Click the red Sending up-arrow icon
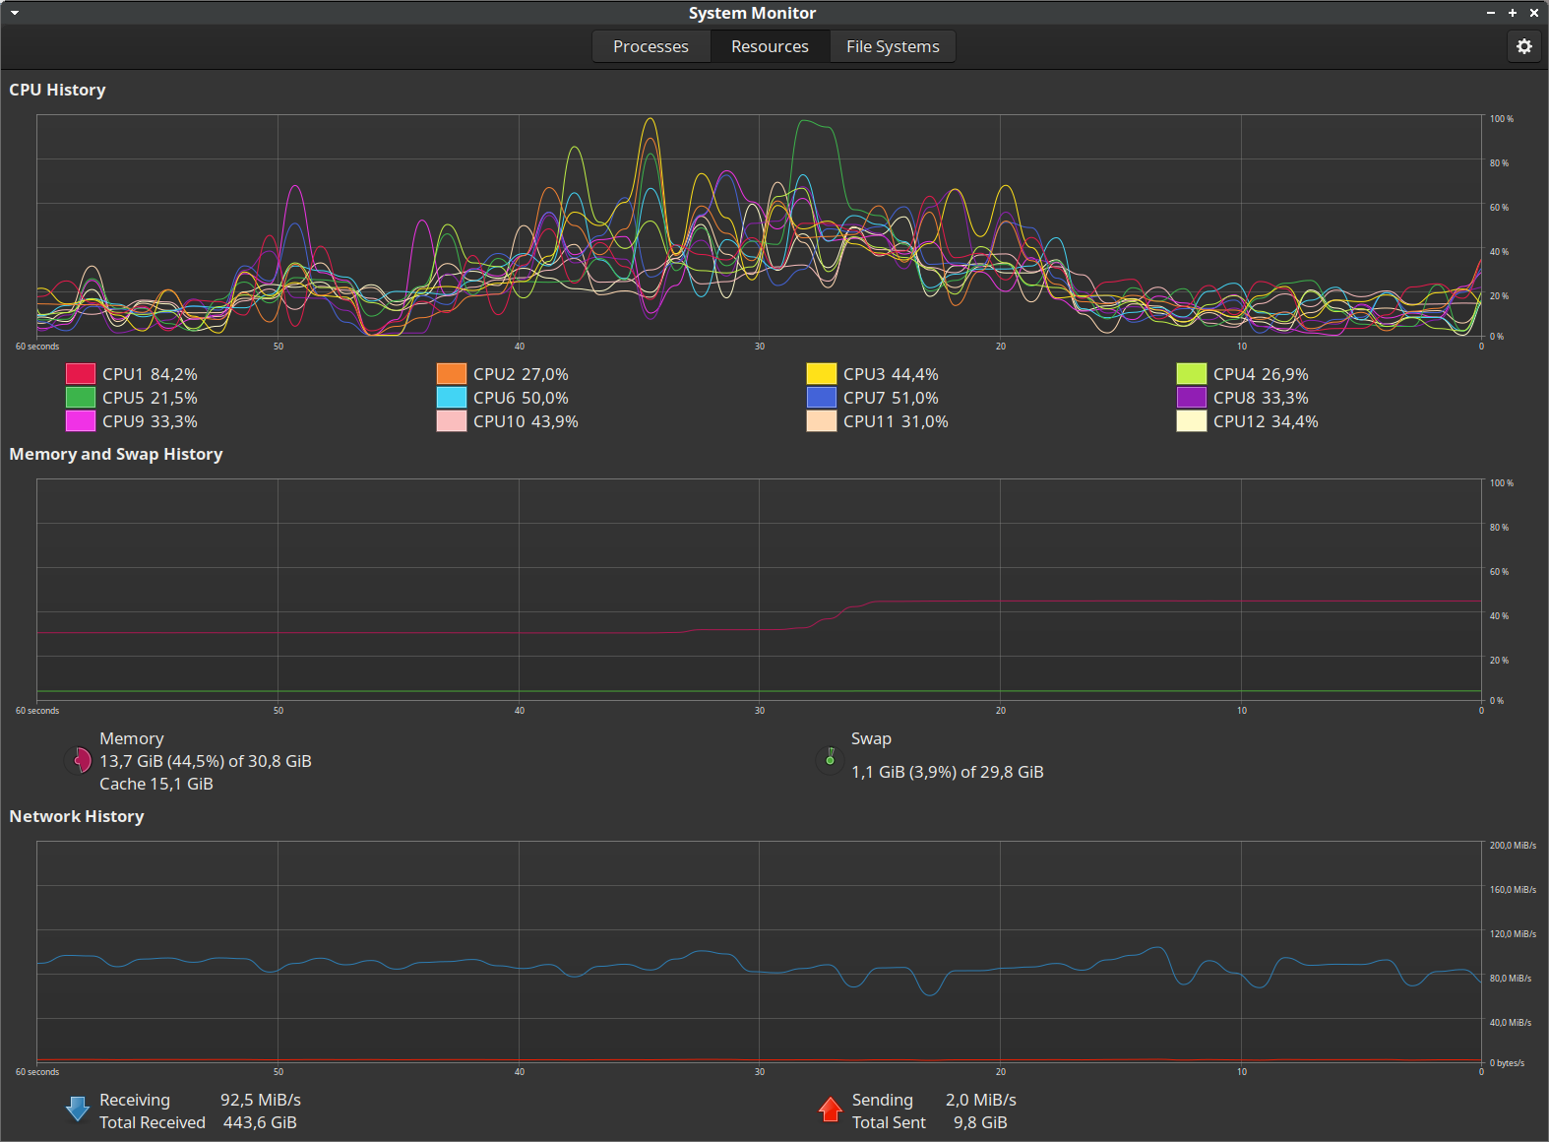Viewport: 1549px width, 1142px height. [x=830, y=1110]
